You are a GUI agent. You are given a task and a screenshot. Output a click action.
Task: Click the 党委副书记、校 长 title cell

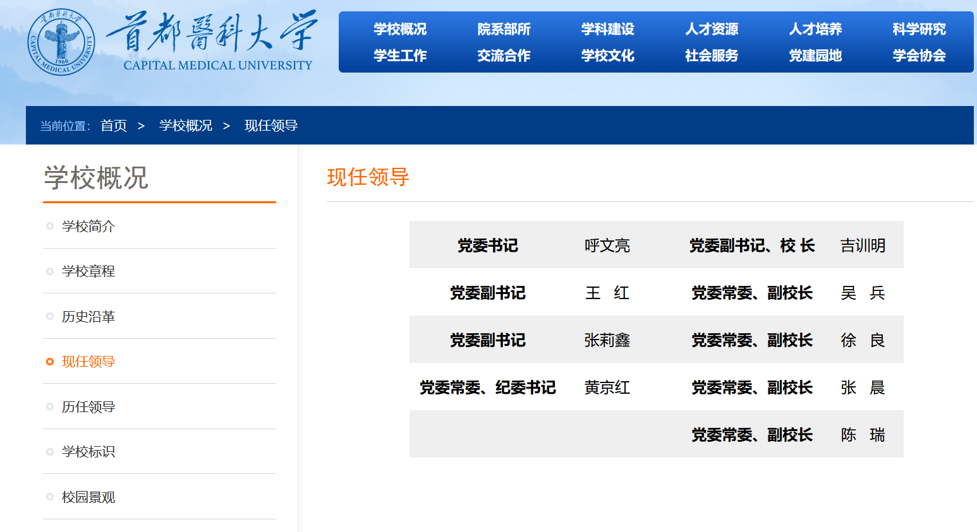752,245
